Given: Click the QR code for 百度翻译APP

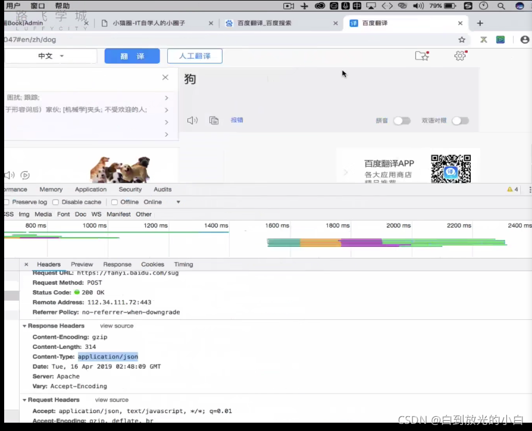Looking at the screenshot, I should tap(450, 169).
